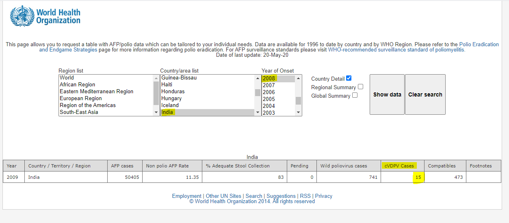Image resolution: width=509 pixels, height=223 pixels.
Task: Click Non polio AFP Rate header
Action: (172, 166)
